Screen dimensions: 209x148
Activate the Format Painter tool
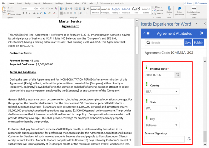[14, 14]
